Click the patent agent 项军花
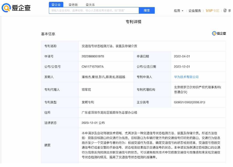 87,90
